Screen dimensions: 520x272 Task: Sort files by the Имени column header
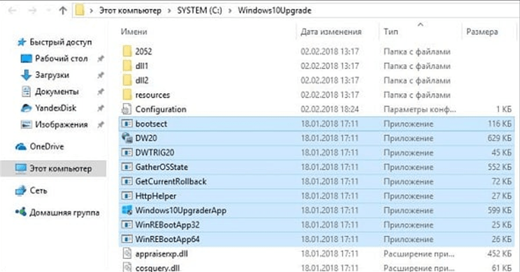tap(134, 31)
